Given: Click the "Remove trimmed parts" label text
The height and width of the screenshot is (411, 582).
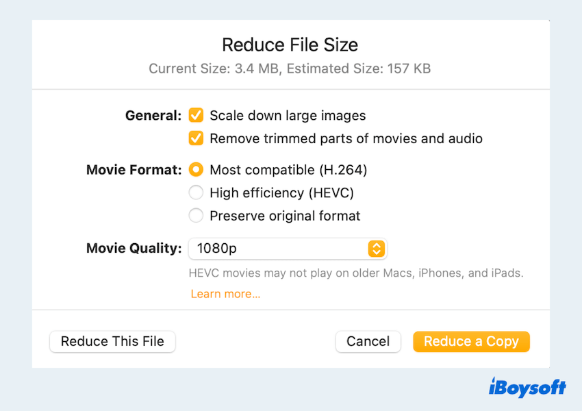Looking at the screenshot, I should pos(346,138).
